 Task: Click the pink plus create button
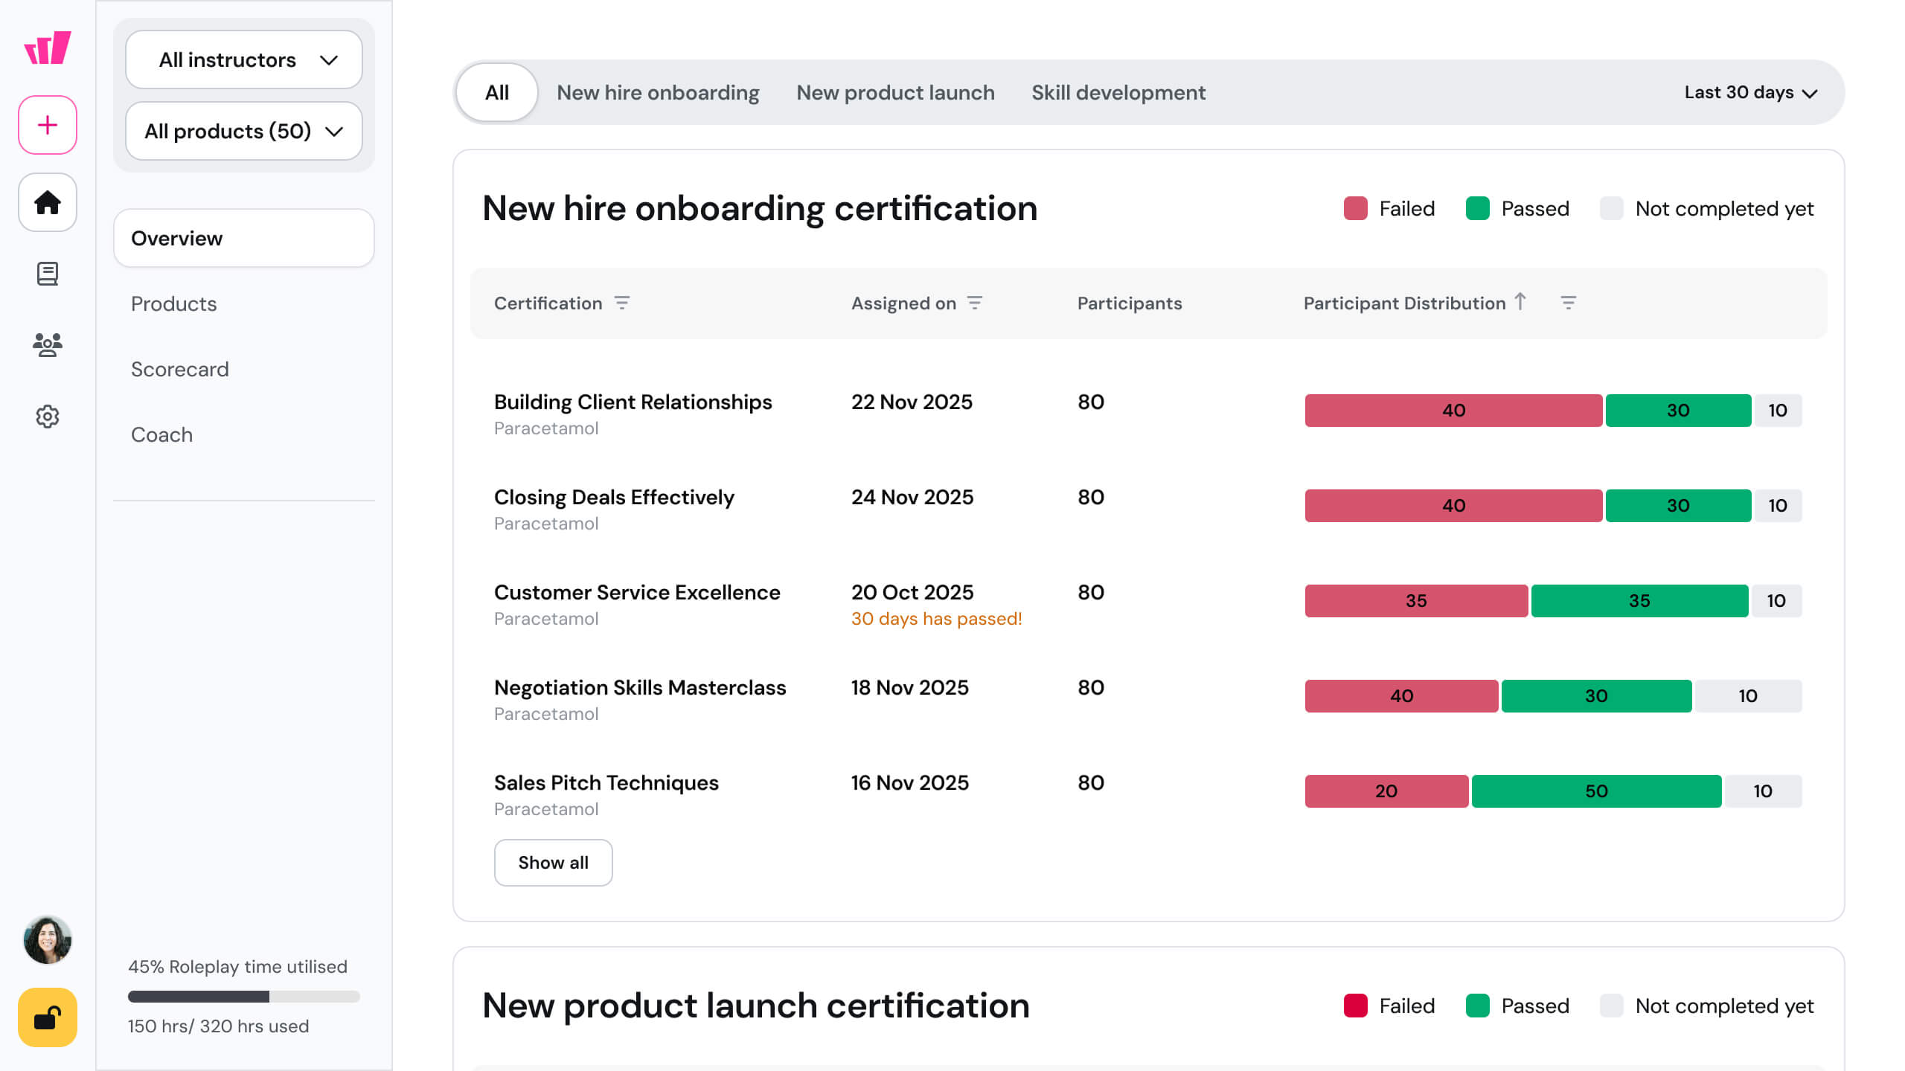point(48,125)
